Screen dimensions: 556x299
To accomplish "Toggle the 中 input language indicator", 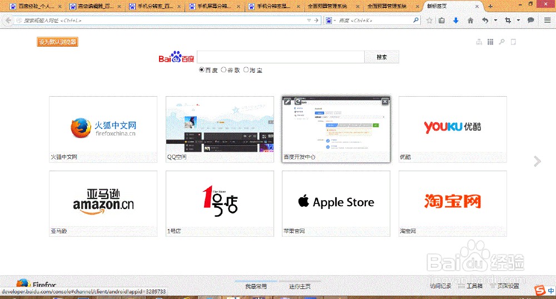I will tap(550, 291).
